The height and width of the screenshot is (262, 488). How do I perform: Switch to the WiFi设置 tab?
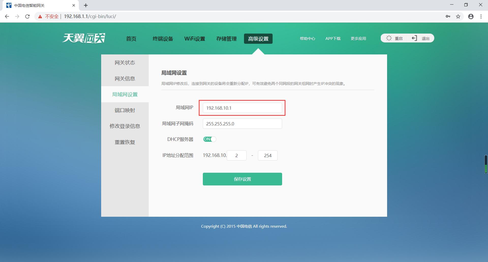tap(195, 39)
